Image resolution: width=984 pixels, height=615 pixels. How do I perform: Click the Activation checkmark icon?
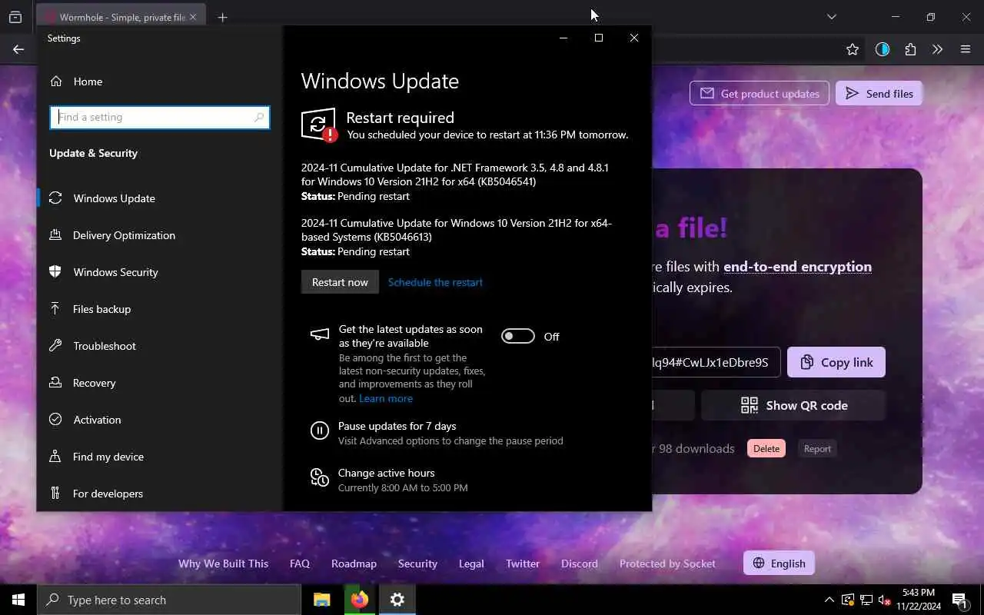55,420
